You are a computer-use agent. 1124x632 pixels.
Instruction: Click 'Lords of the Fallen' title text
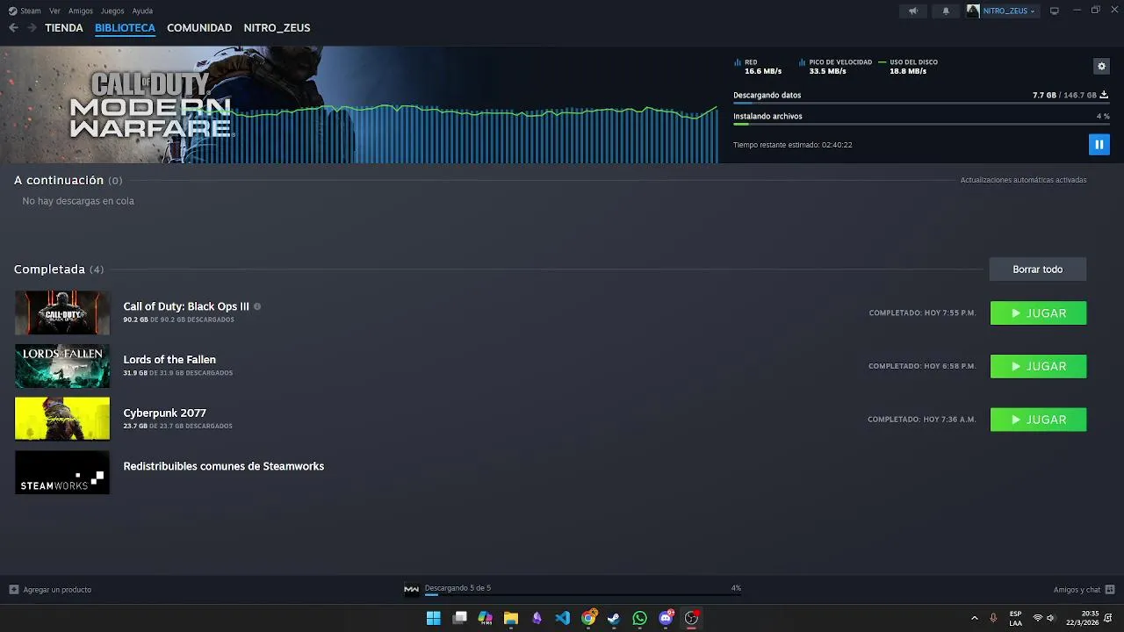(x=169, y=360)
